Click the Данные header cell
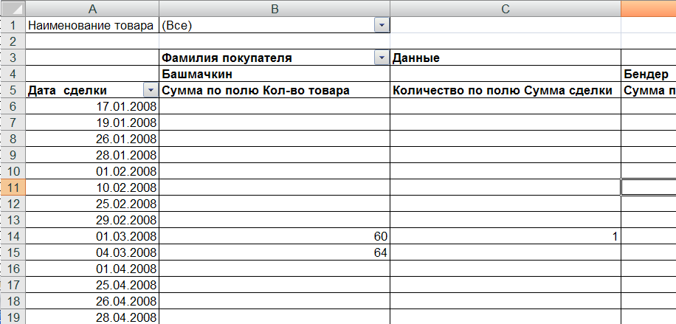Viewport: 676px width, 324px height. pyautogui.click(x=506, y=58)
